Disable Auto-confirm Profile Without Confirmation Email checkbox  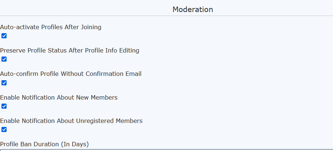coord(4,83)
